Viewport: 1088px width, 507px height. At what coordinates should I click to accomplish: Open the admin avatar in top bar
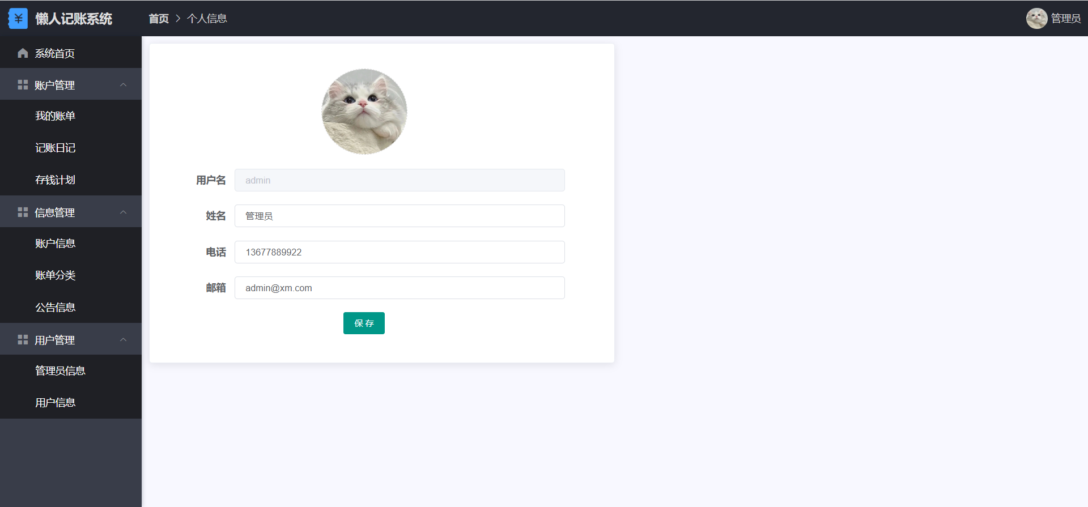[x=1036, y=18]
